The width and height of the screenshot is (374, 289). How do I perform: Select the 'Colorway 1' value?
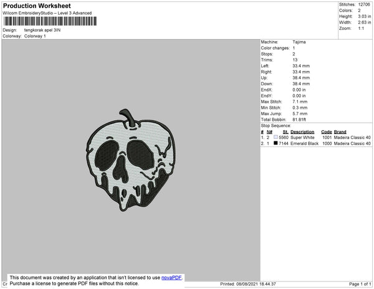(35, 36)
